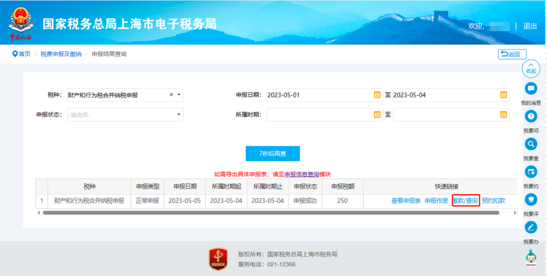The width and height of the screenshot is (547, 276).
Task: Click 缴款/查询 quick link
Action: 466,201
